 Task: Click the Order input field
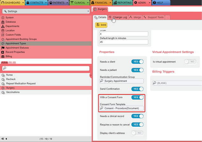[x=124, y=34]
